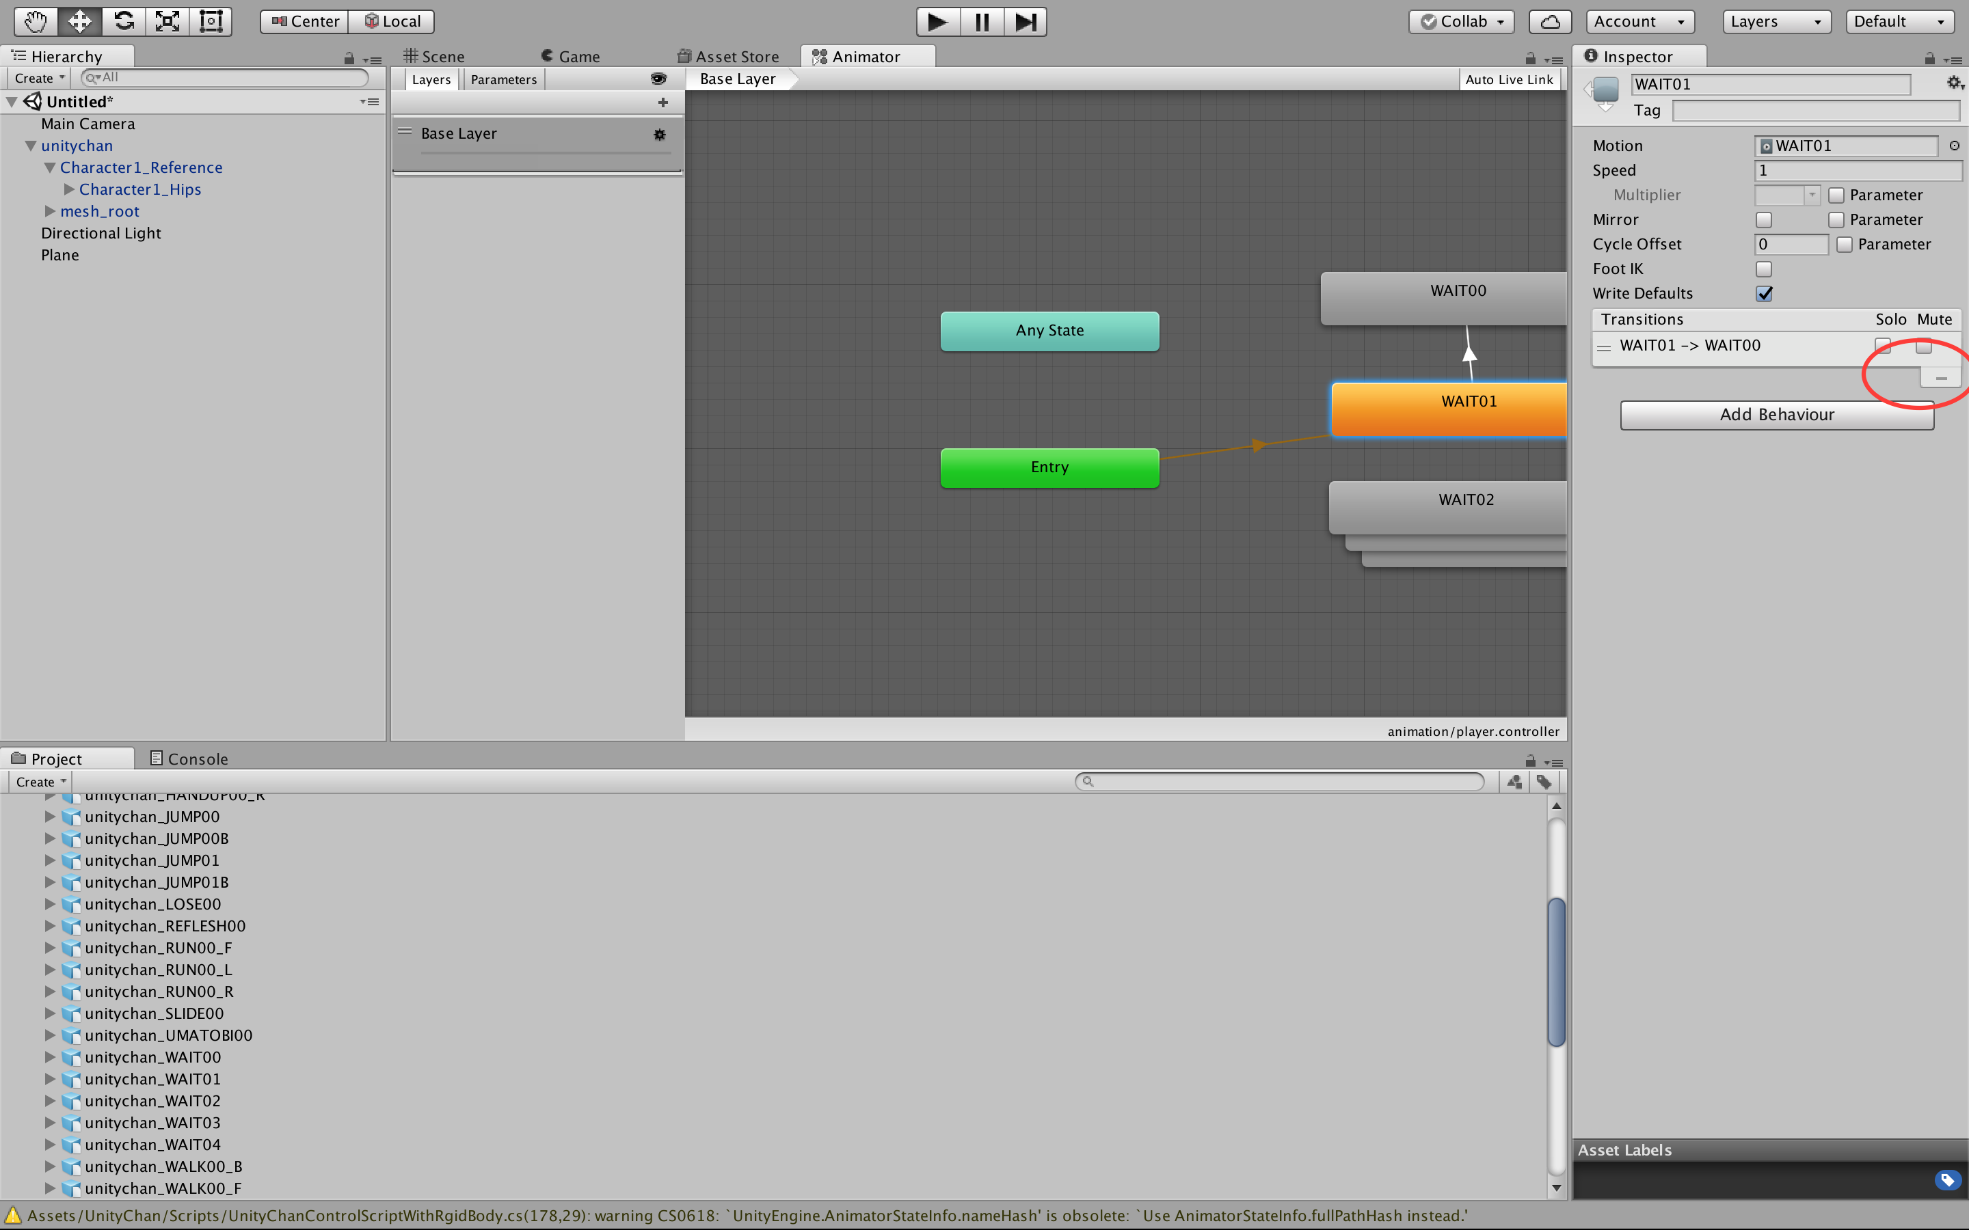
Task: Expand mesh_root in the Hierarchy
Action: [x=50, y=210]
